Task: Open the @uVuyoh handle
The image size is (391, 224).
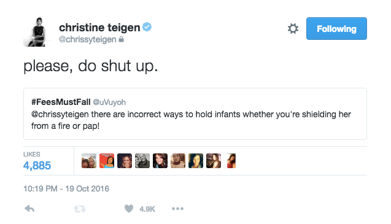Action: tap(109, 102)
